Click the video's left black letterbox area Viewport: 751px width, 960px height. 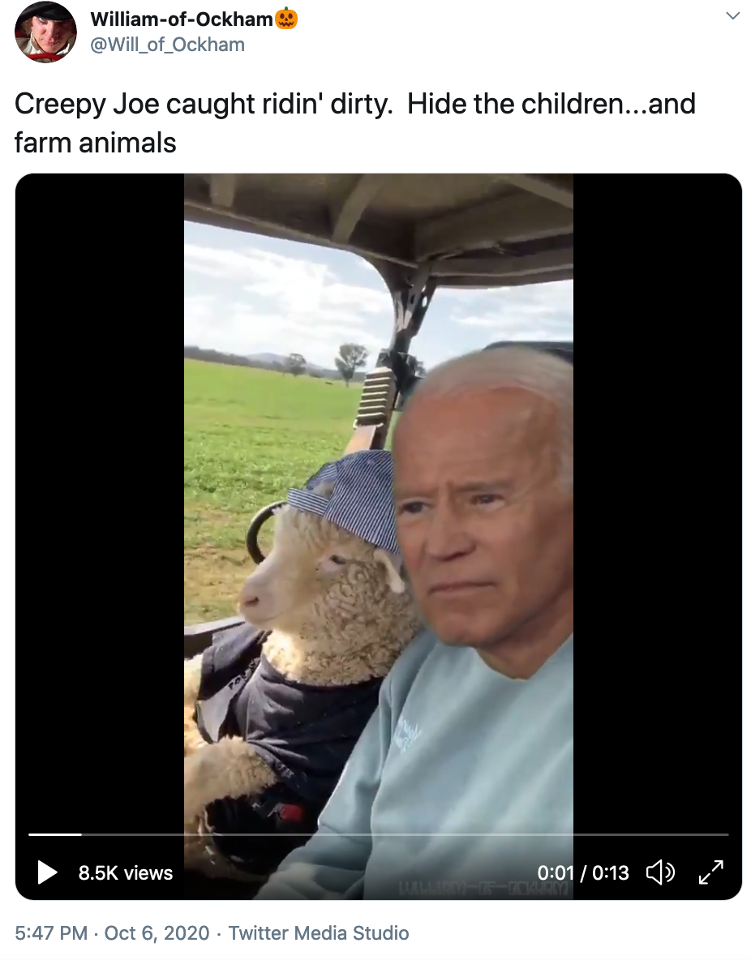[x=100, y=502]
